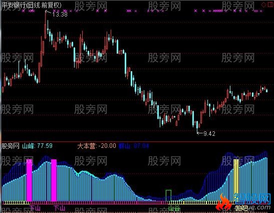This screenshot has width=274, height=213.
Task: Click the candlestick at the 9.42 low
Action: 197,127
